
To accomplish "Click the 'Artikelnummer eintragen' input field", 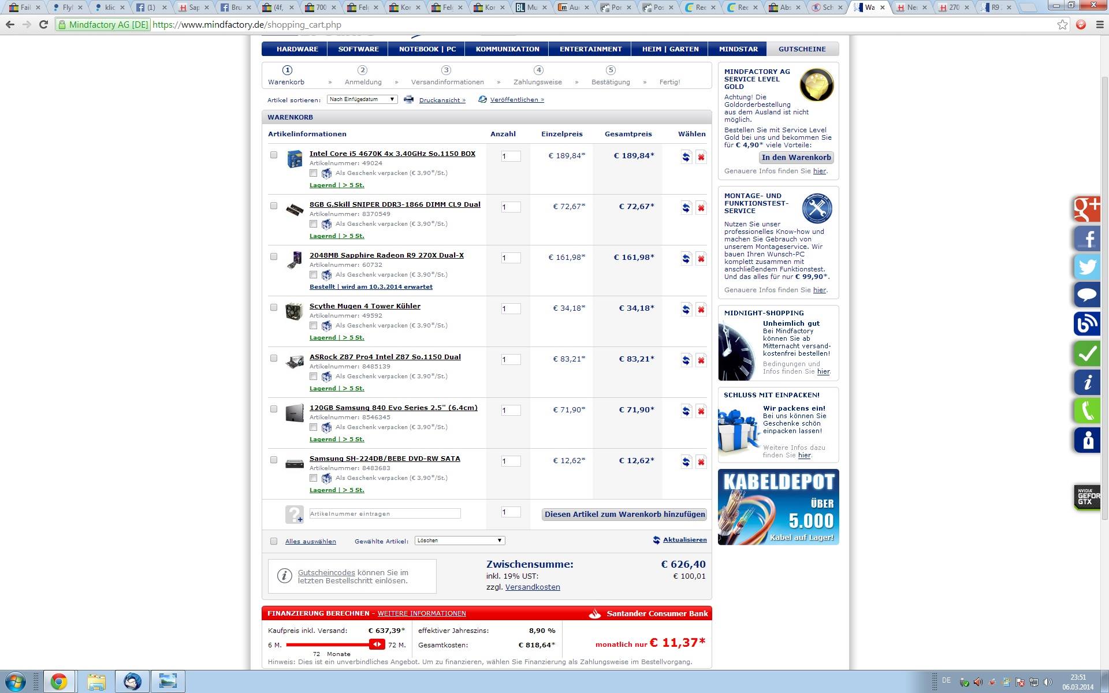I will pyautogui.click(x=385, y=513).
